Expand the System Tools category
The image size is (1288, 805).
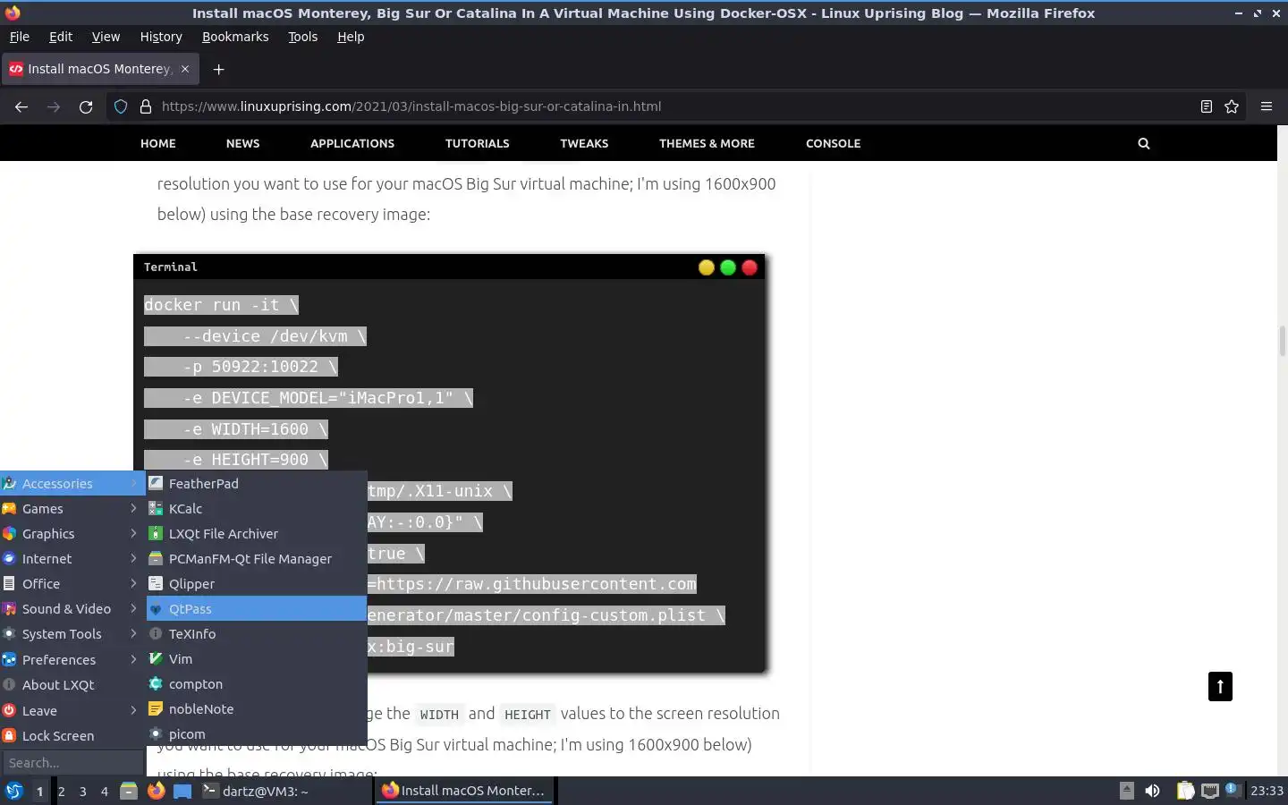[x=72, y=633]
